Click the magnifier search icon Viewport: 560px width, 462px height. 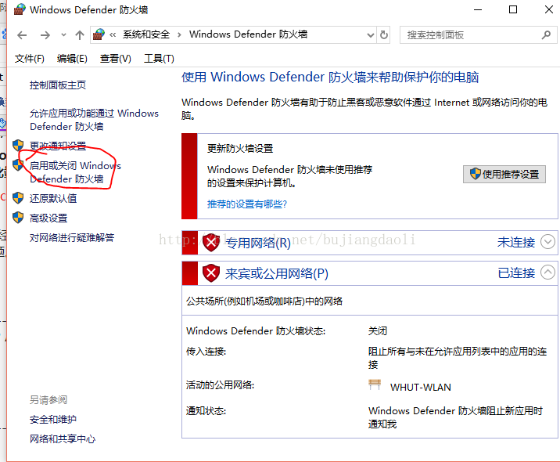point(546,35)
